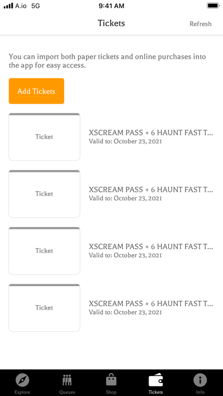Tap the Explore tab label
Screen dimensions: 223x396
[23, 392]
